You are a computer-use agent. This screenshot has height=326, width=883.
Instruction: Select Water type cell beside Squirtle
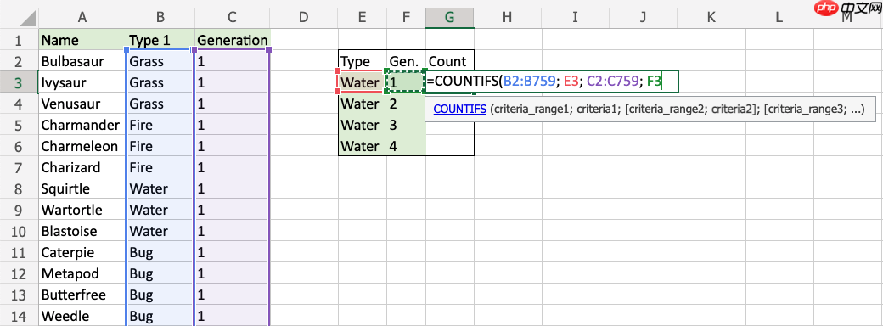pyautogui.click(x=160, y=188)
